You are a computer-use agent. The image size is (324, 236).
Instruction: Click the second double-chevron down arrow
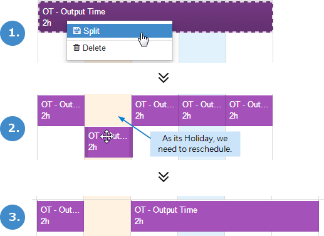coord(164,177)
